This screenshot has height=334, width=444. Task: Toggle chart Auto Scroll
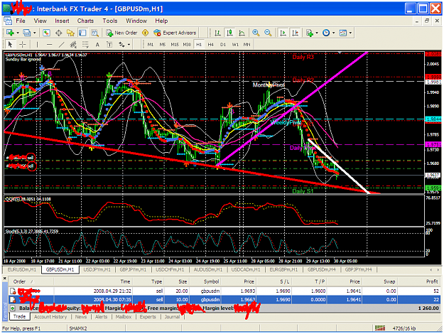coord(283,33)
